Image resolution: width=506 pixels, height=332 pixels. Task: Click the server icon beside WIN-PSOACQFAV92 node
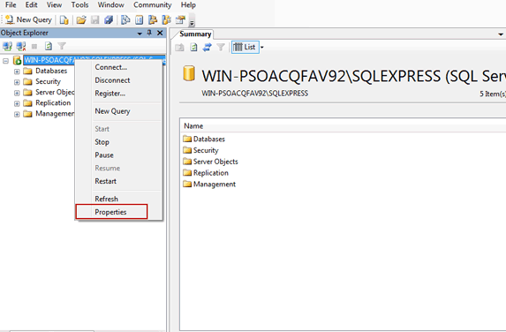click(x=17, y=60)
